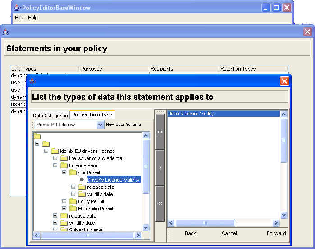The height and width of the screenshot is (249, 315).
Task: Click the tree panel's vertical scrollbar down arrow
Action: (146, 228)
